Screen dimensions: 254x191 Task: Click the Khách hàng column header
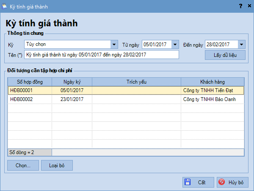[x=212, y=81]
